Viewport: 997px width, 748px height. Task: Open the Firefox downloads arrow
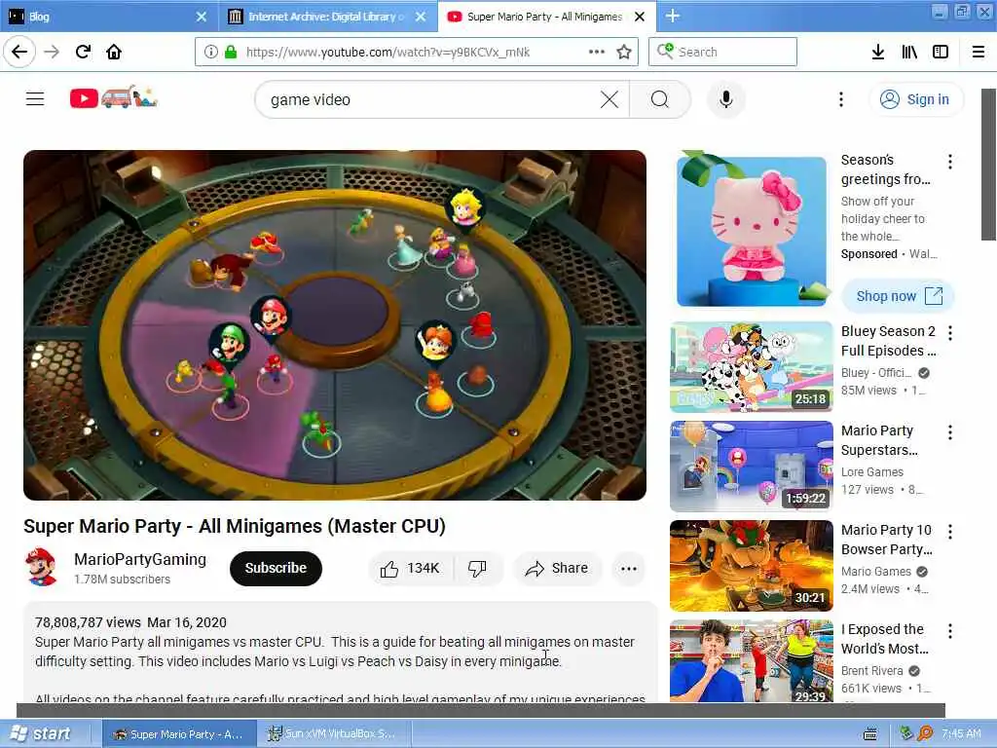[878, 52]
